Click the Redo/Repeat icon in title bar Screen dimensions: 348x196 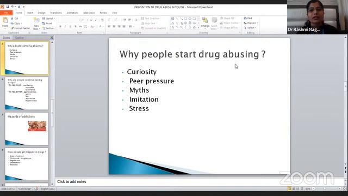pyautogui.click(x=19, y=7)
